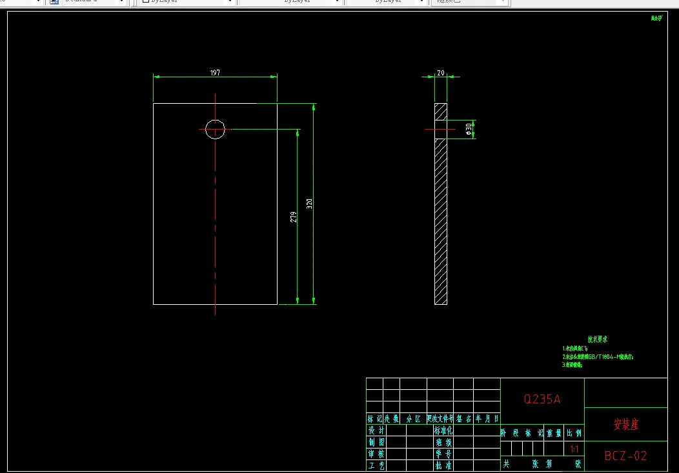
Task: Select technical requirement line 1
Action: [575, 348]
